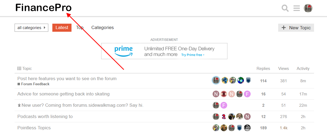Click the purple F avatar on skating topic
Screen dimensions: 327x132
(x=247, y=94)
